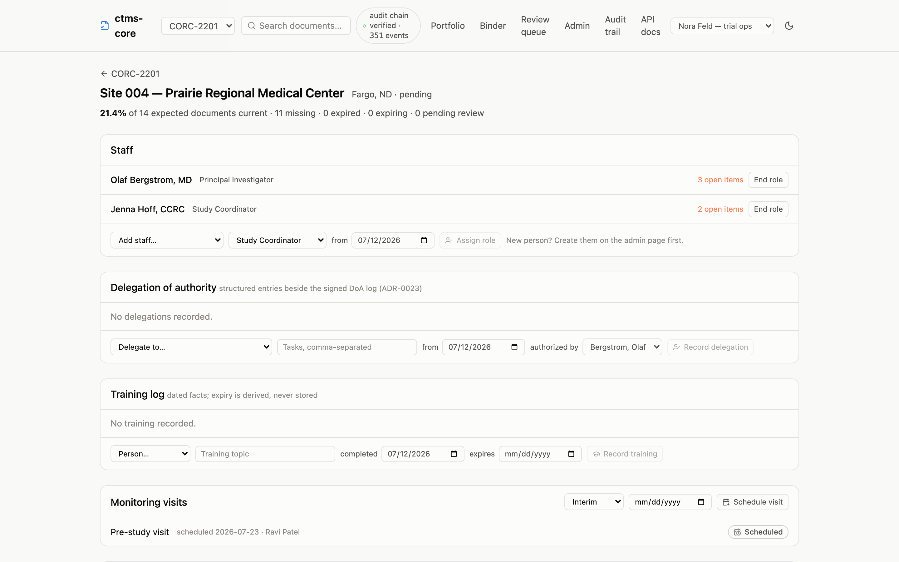
Task: Click the Training topic field
Action: click(x=265, y=453)
